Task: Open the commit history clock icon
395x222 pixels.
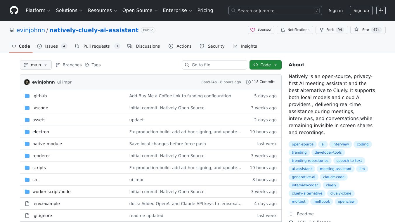Action: click(x=248, y=82)
